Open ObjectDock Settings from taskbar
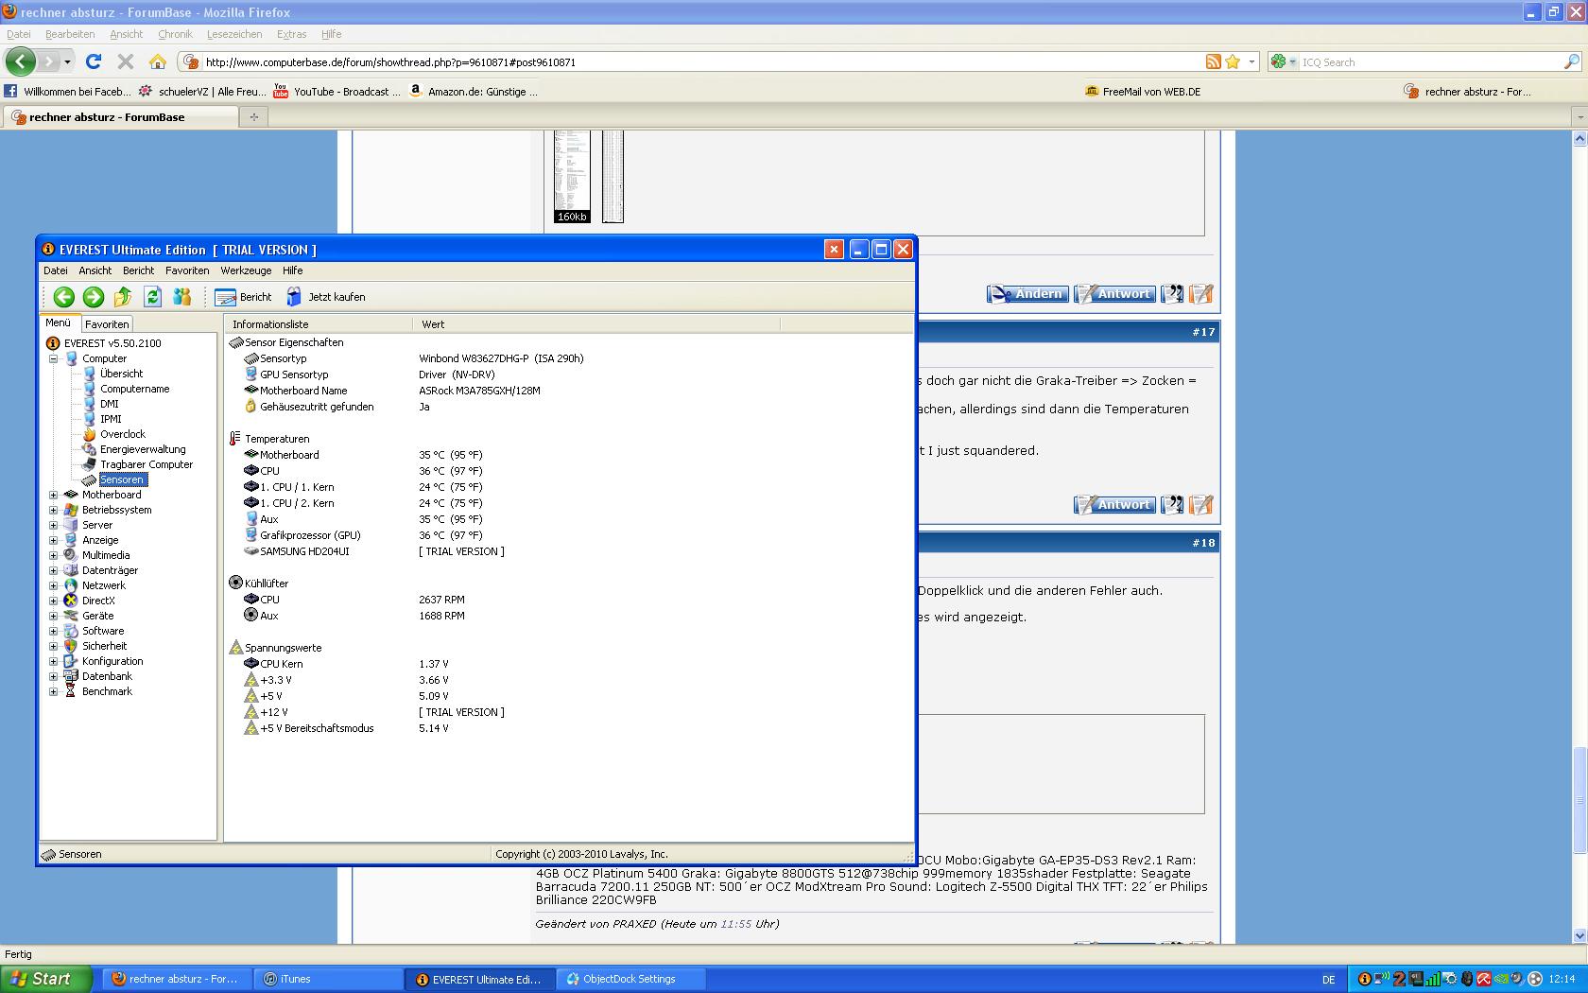 [x=630, y=979]
